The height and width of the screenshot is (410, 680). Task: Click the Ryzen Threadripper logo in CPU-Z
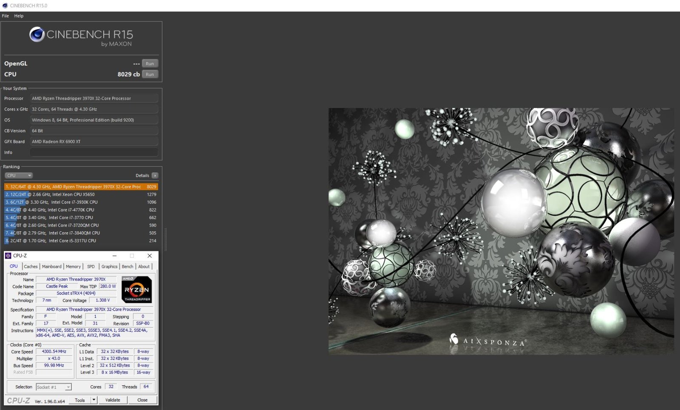pos(136,290)
